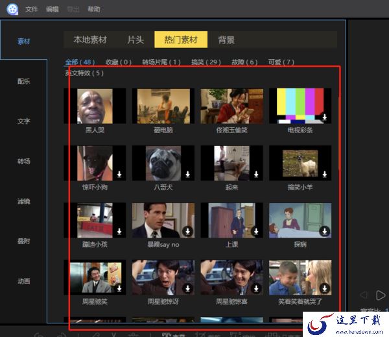Open the 帮助 menu
The image size is (389, 337).
click(94, 10)
